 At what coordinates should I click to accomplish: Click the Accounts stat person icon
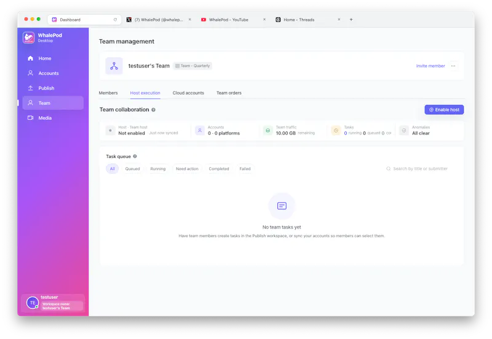click(x=199, y=130)
